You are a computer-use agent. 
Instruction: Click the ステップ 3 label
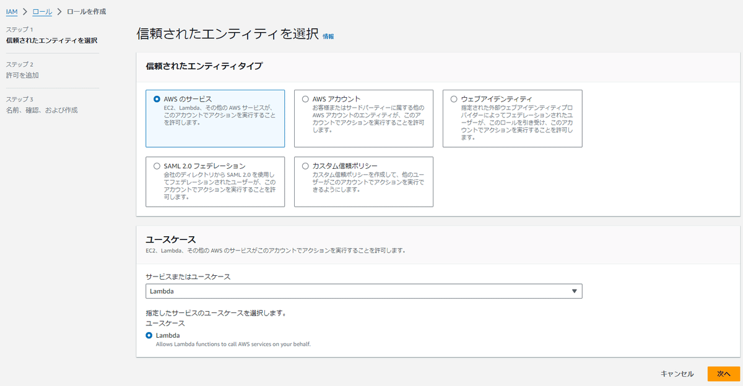[x=19, y=99]
